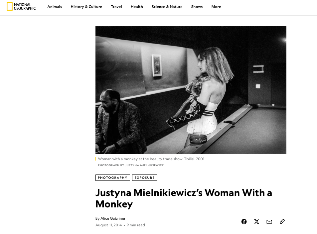317x234 pixels.
Task: Click the woman with monkey photograph
Action: coord(191,90)
